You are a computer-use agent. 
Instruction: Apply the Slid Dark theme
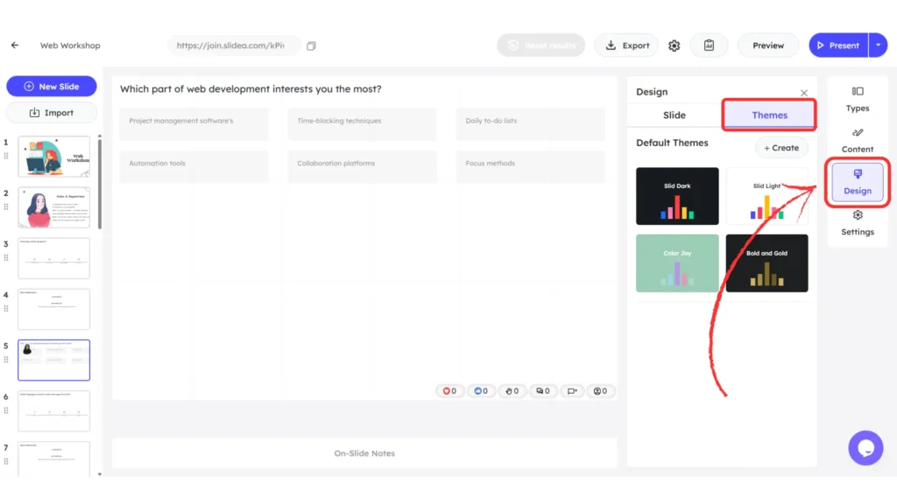coord(677,196)
